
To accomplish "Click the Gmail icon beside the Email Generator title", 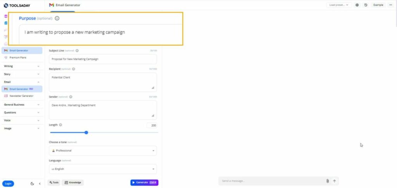I will pyautogui.click(x=52, y=5).
